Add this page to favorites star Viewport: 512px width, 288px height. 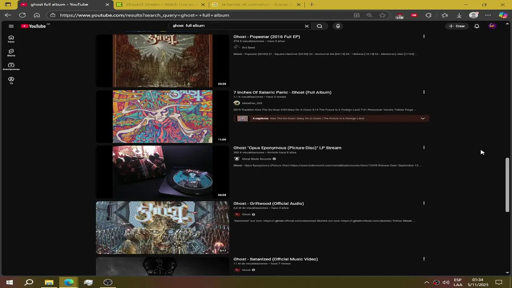click(382, 15)
